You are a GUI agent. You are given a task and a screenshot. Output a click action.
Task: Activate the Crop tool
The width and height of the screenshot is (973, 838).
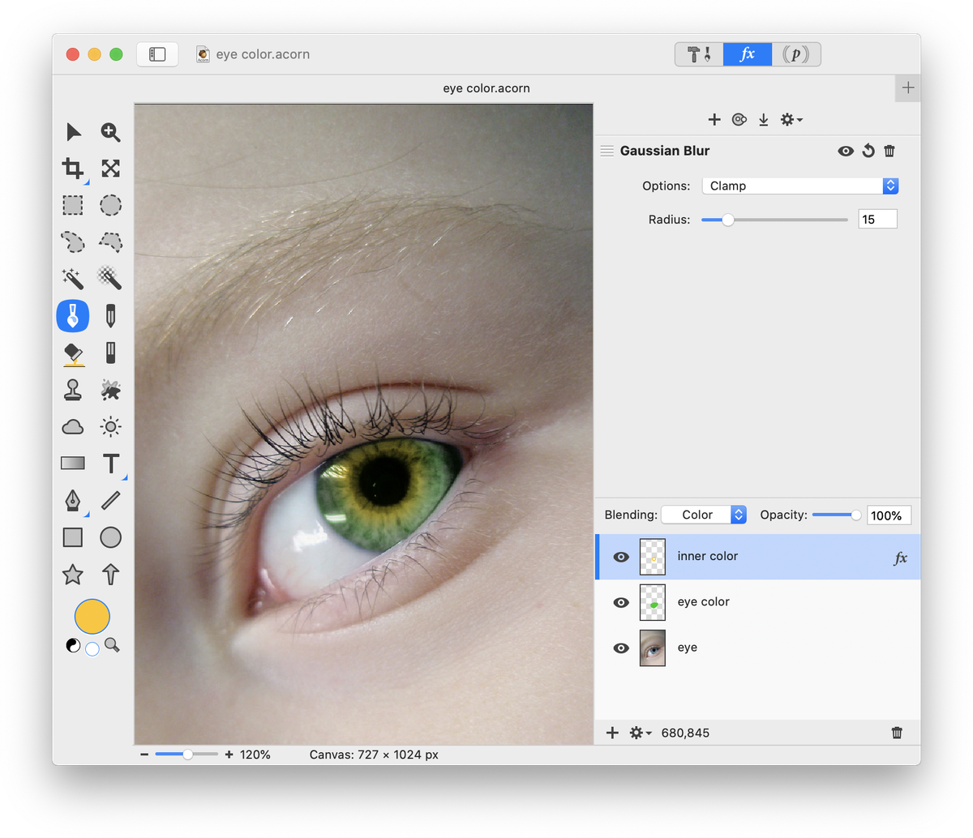coord(73,168)
